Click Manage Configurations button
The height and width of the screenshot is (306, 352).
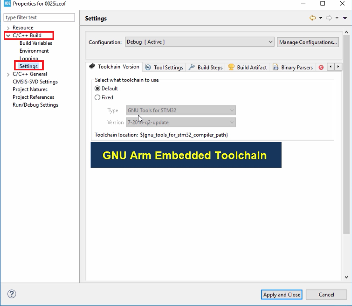click(308, 42)
